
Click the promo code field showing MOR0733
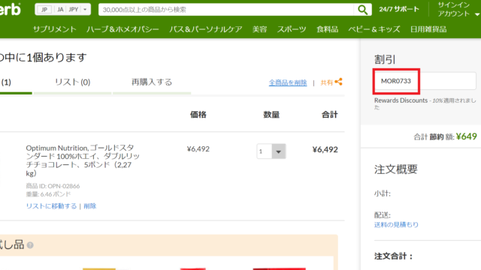pos(425,81)
